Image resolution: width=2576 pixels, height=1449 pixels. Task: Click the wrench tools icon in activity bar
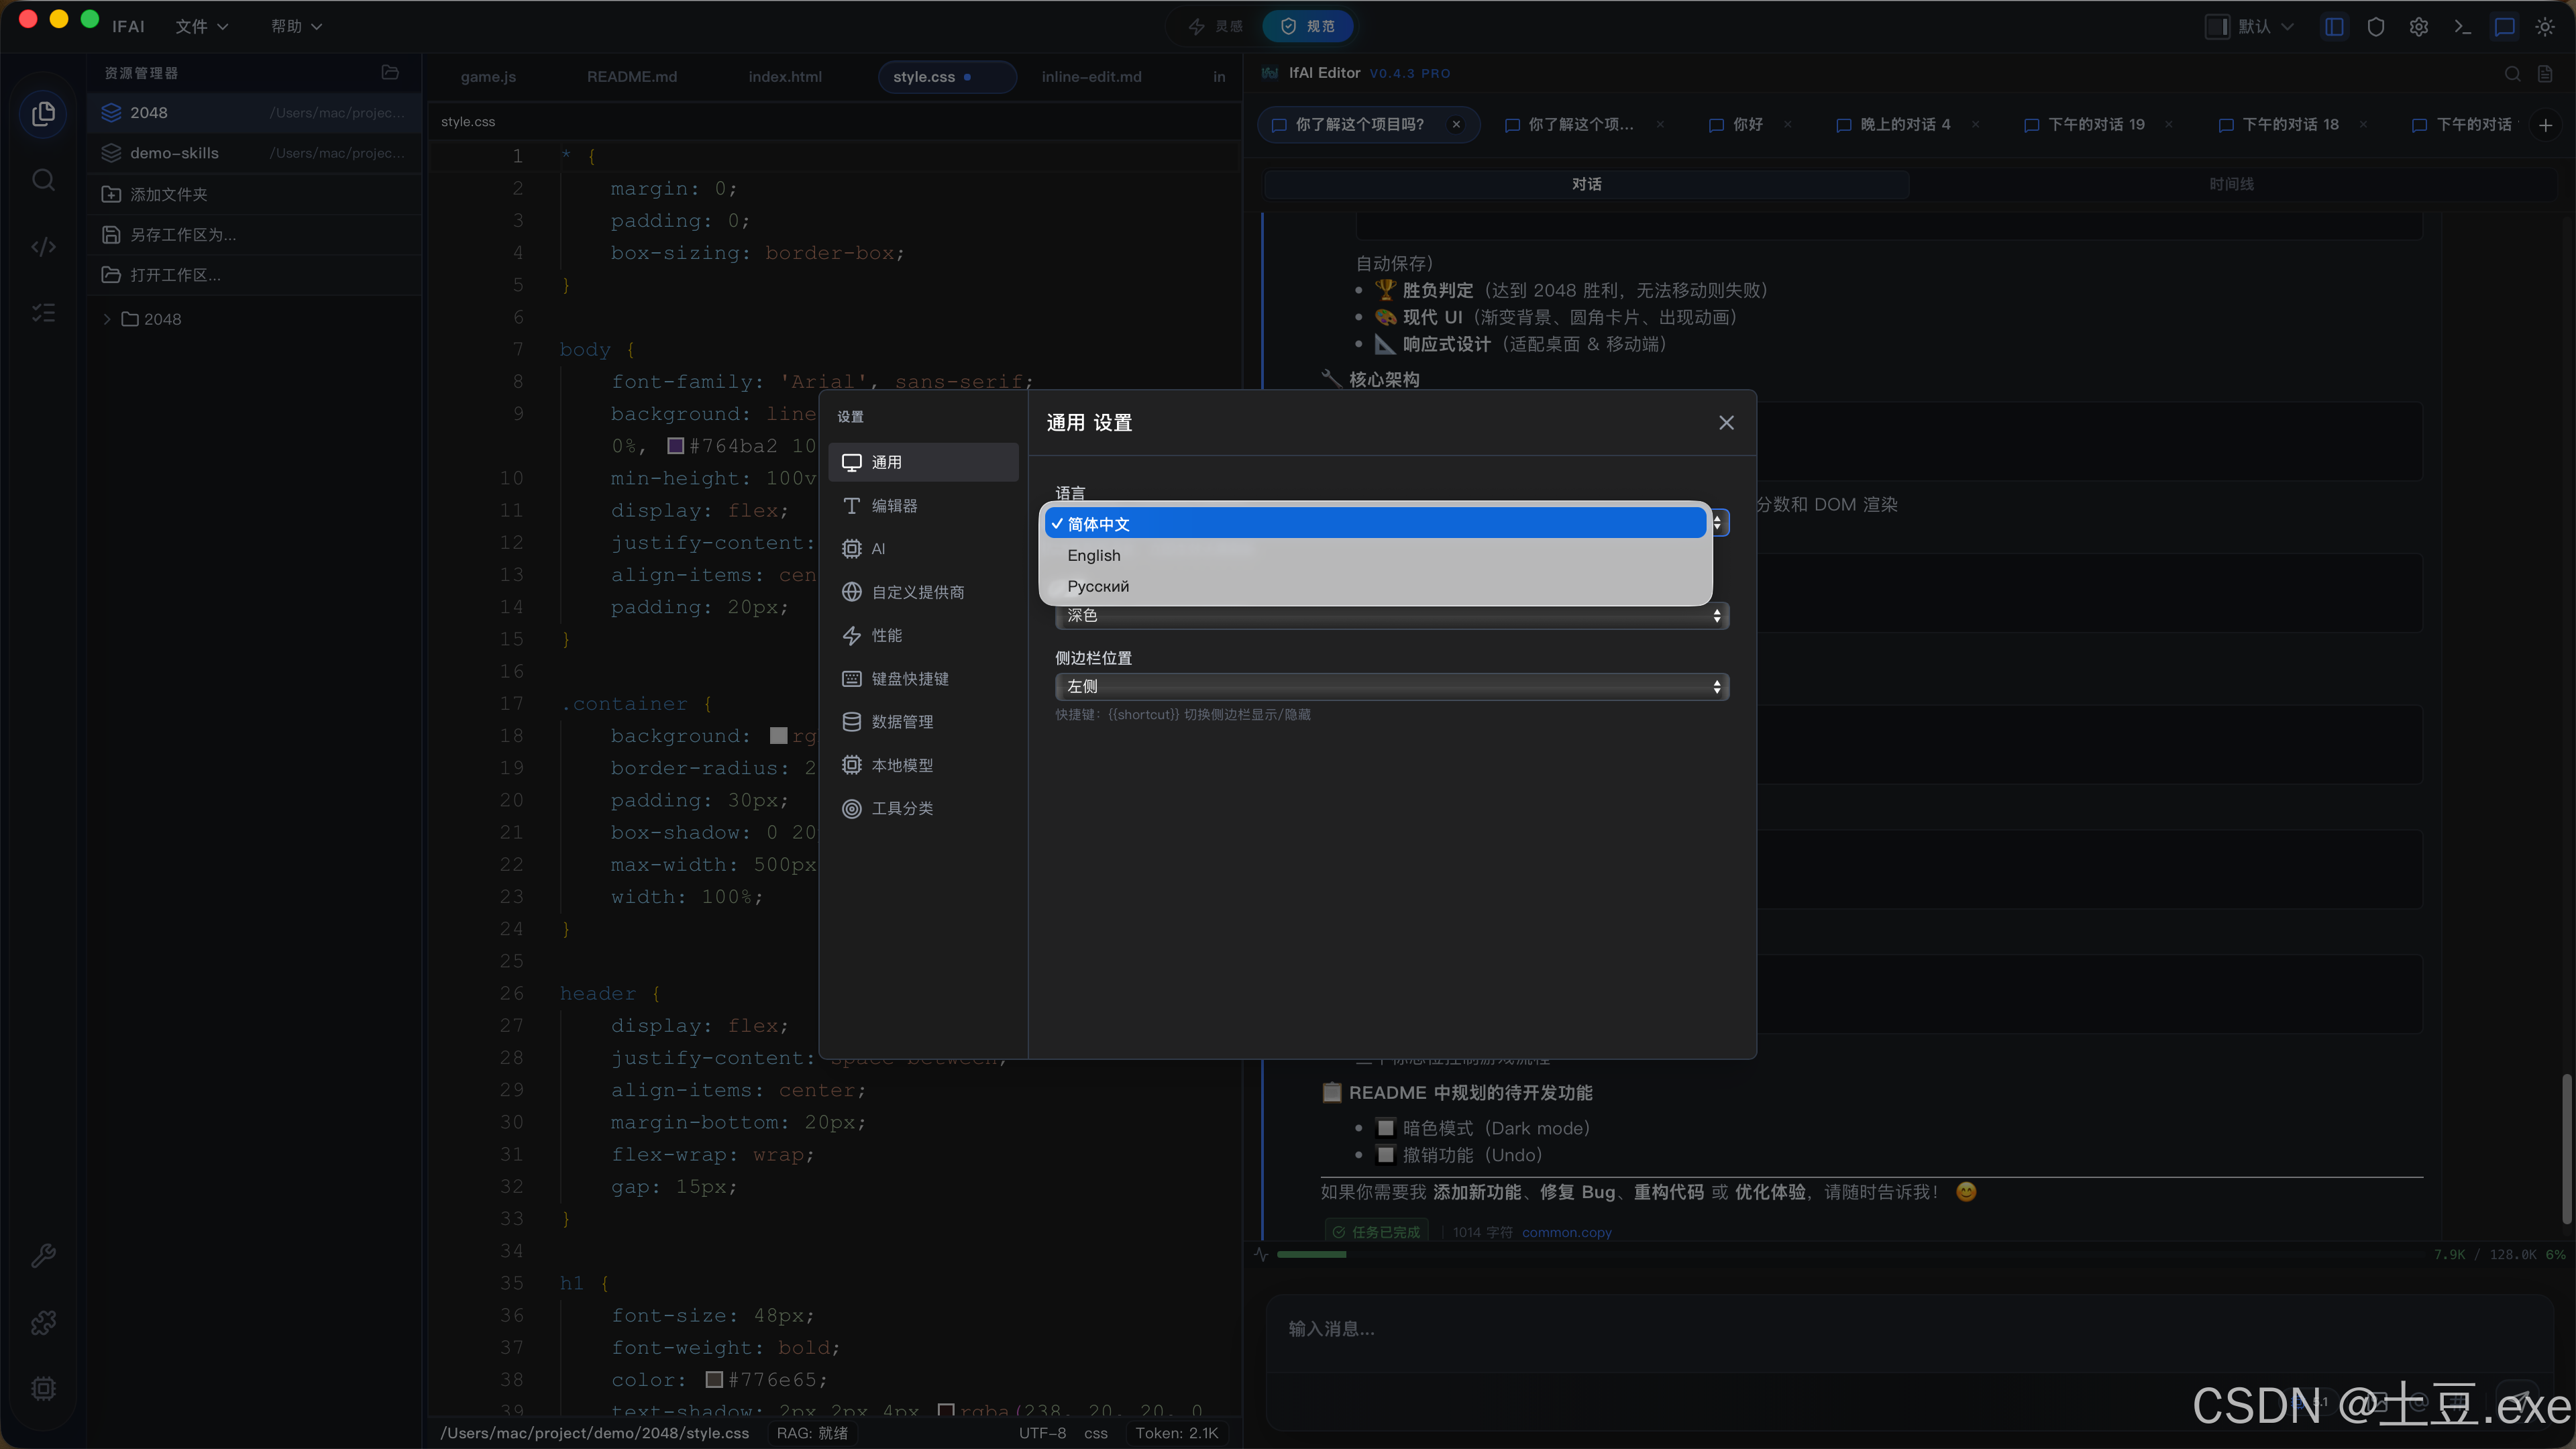click(x=43, y=1256)
